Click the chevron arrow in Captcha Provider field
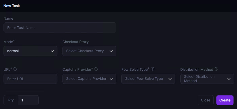 coord(111,79)
